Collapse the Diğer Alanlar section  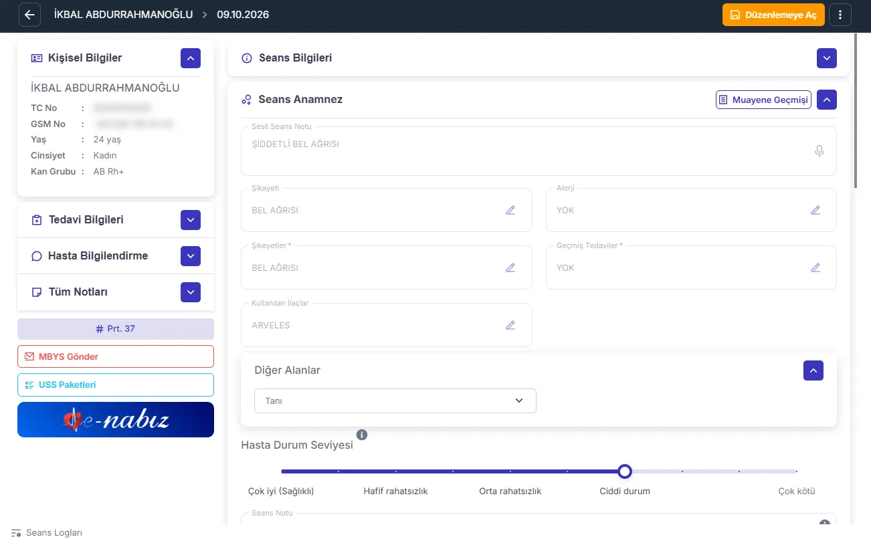813,370
